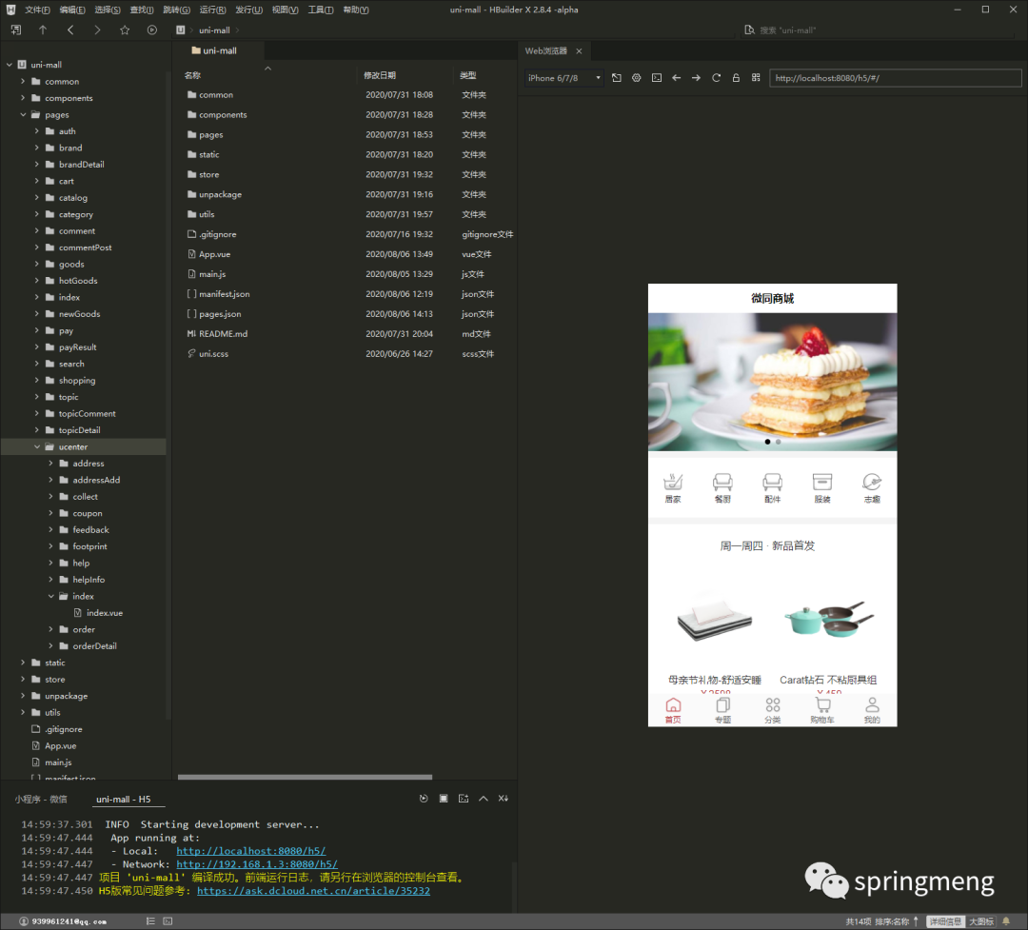Expand the common folder in project tree
The width and height of the screenshot is (1028, 930).
(x=23, y=81)
